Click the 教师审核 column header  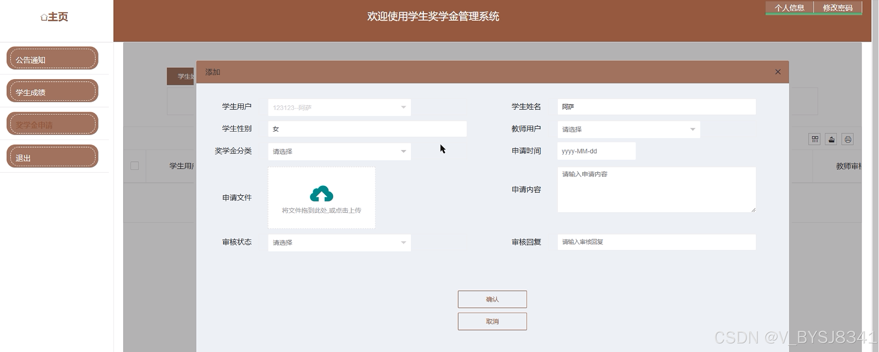click(848, 166)
